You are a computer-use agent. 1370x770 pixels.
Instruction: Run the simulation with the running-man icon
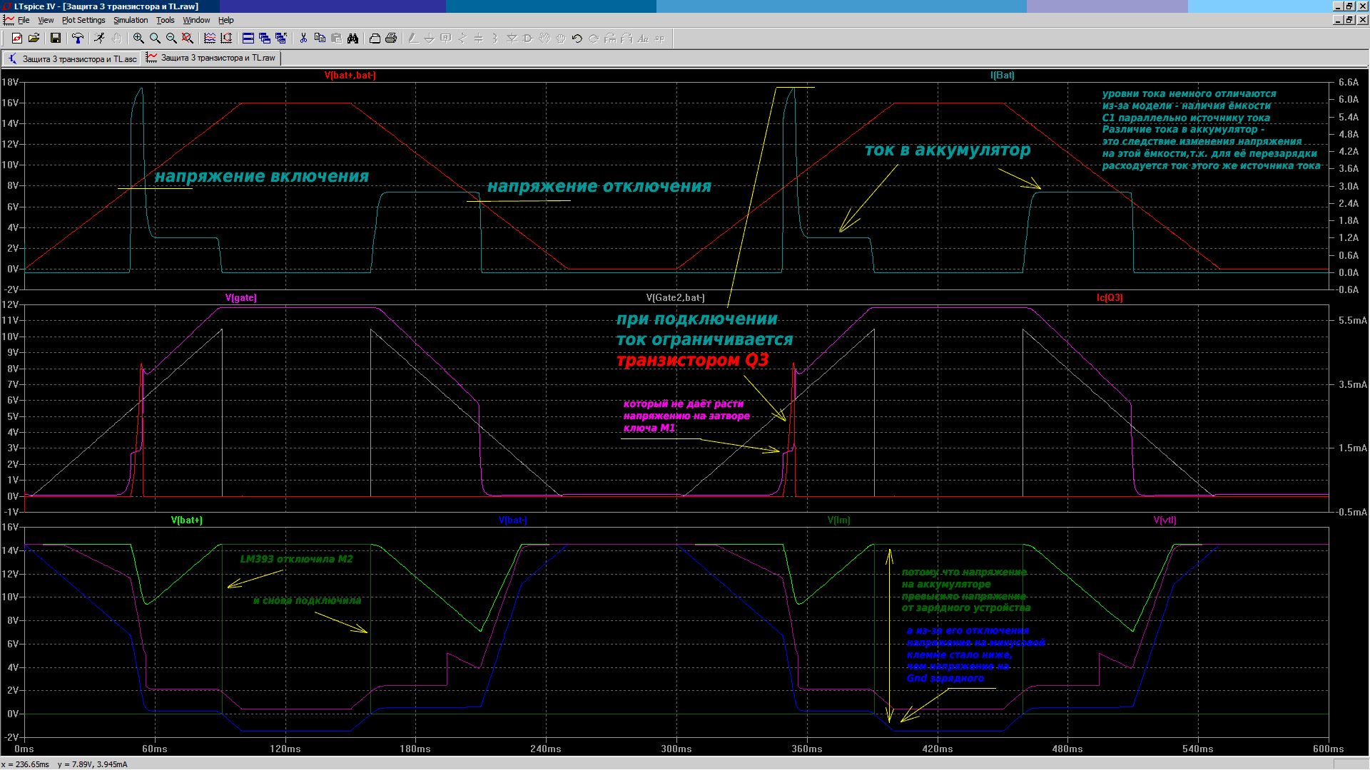click(99, 38)
